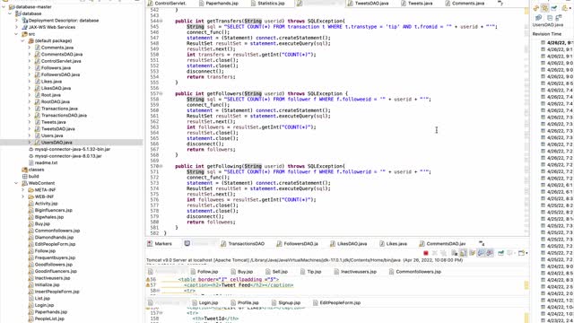Refresh the History view

(536, 8)
